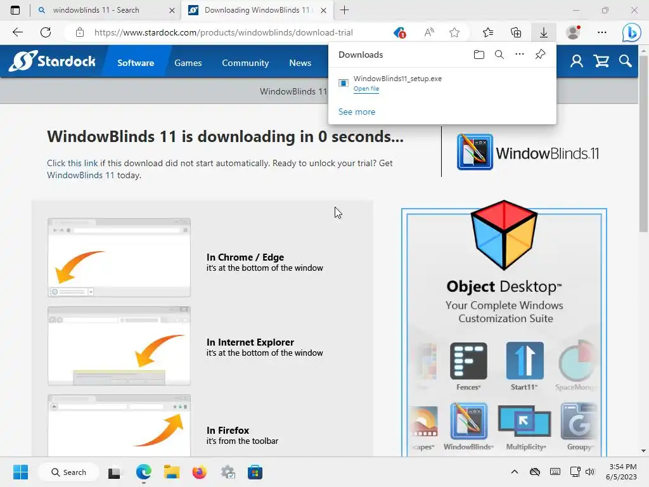Click the Stardock logo
The image size is (649, 487).
[52, 62]
